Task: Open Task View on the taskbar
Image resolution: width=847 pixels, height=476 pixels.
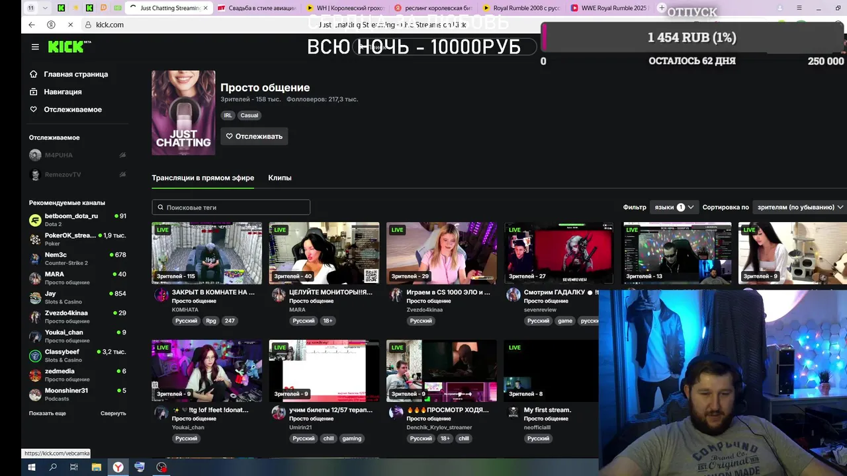Action: (x=74, y=467)
